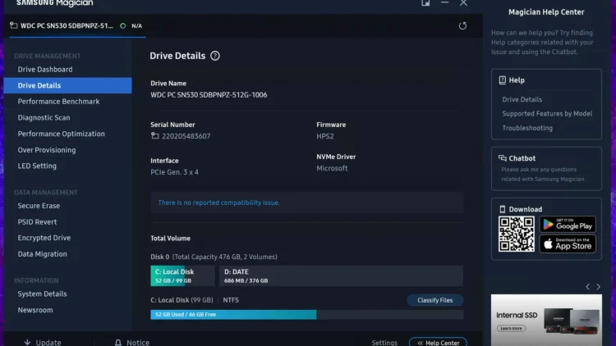Click the refresh icon at top right
This screenshot has height=346, width=616.
[462, 26]
